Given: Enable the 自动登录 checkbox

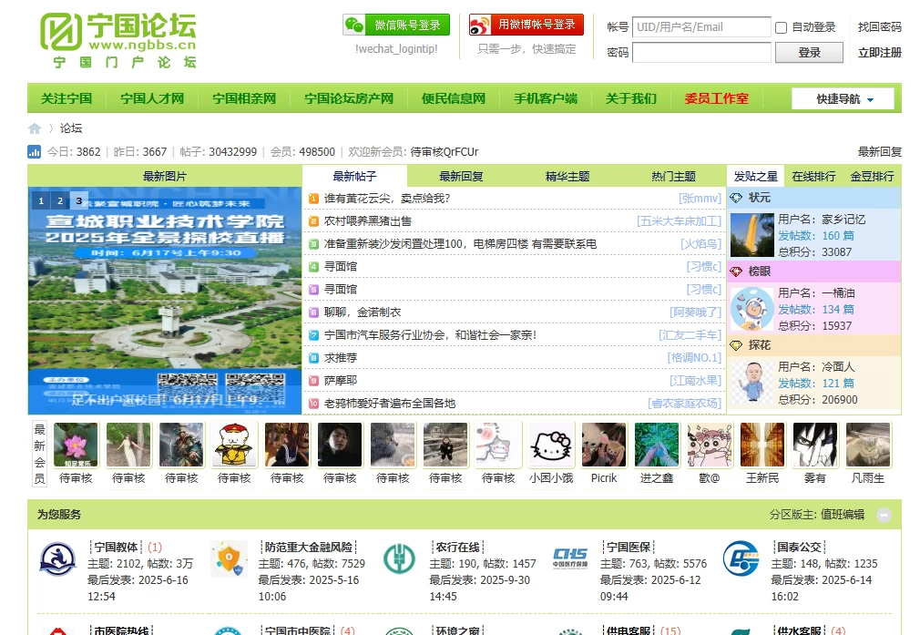Looking at the screenshot, I should [x=781, y=27].
